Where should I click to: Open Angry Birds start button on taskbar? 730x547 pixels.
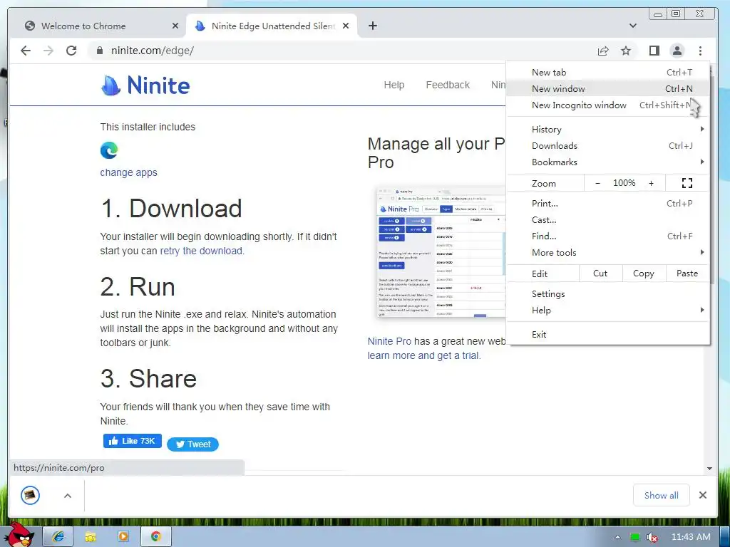pyautogui.click(x=20, y=535)
